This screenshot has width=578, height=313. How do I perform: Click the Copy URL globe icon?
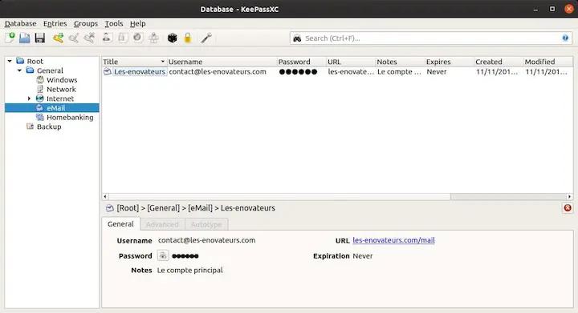(x=138, y=38)
